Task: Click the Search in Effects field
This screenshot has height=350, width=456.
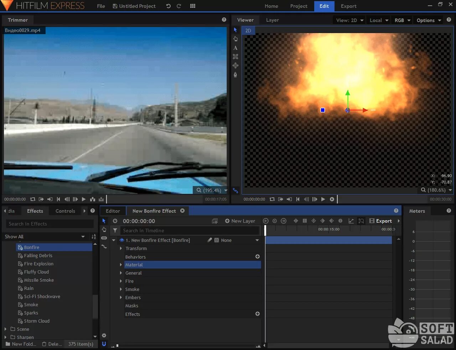Action: tap(50, 224)
